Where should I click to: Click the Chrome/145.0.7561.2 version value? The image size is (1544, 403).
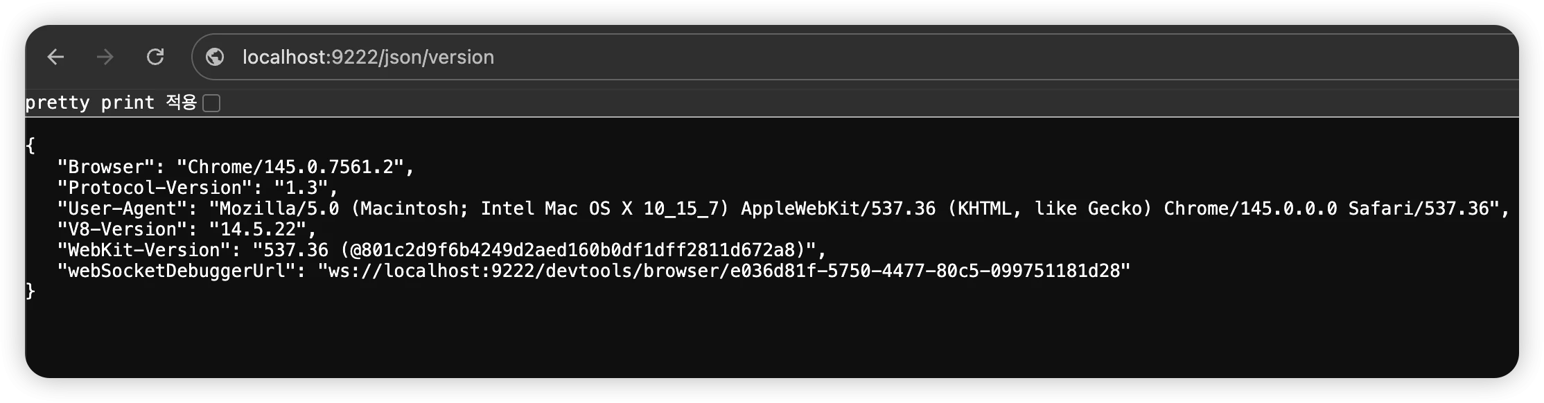point(295,167)
